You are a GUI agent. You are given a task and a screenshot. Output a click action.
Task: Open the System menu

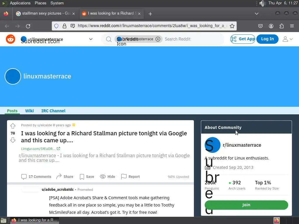(57, 3)
